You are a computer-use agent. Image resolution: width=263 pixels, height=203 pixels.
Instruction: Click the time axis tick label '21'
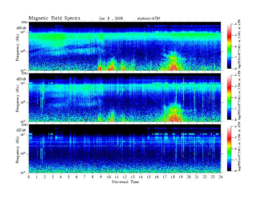[197, 177]
